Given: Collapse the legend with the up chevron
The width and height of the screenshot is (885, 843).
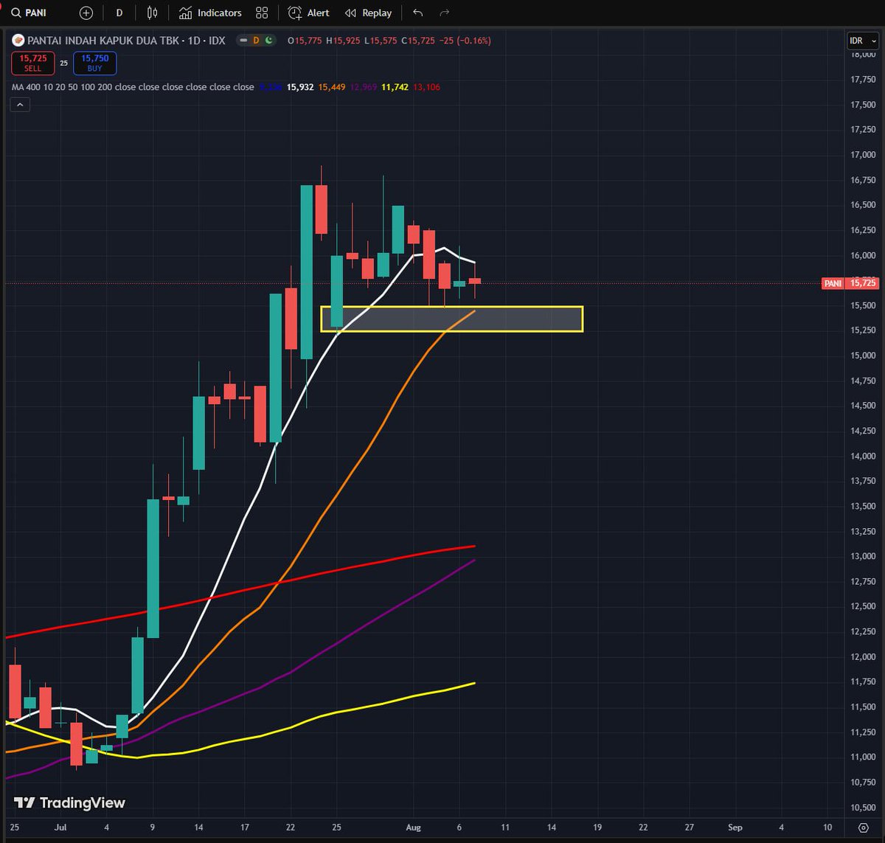Looking at the screenshot, I should coord(19,104).
